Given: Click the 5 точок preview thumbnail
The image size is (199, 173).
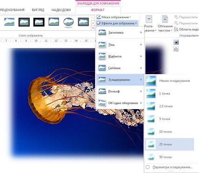Looking at the screenshot, I should (151, 119).
